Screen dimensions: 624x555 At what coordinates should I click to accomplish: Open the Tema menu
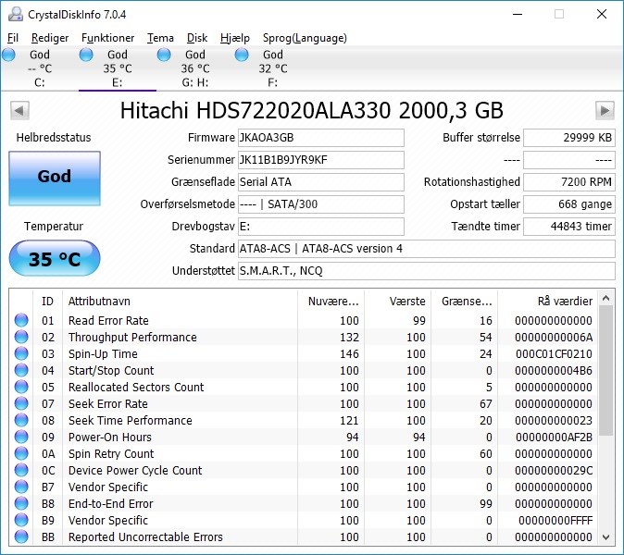coord(160,38)
